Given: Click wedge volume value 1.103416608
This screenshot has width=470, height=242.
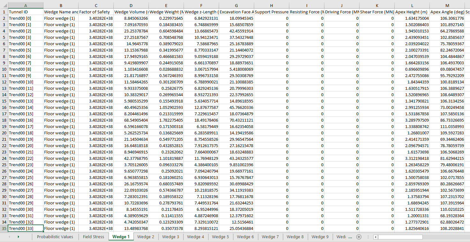Looking at the screenshot, I should coord(131,69).
